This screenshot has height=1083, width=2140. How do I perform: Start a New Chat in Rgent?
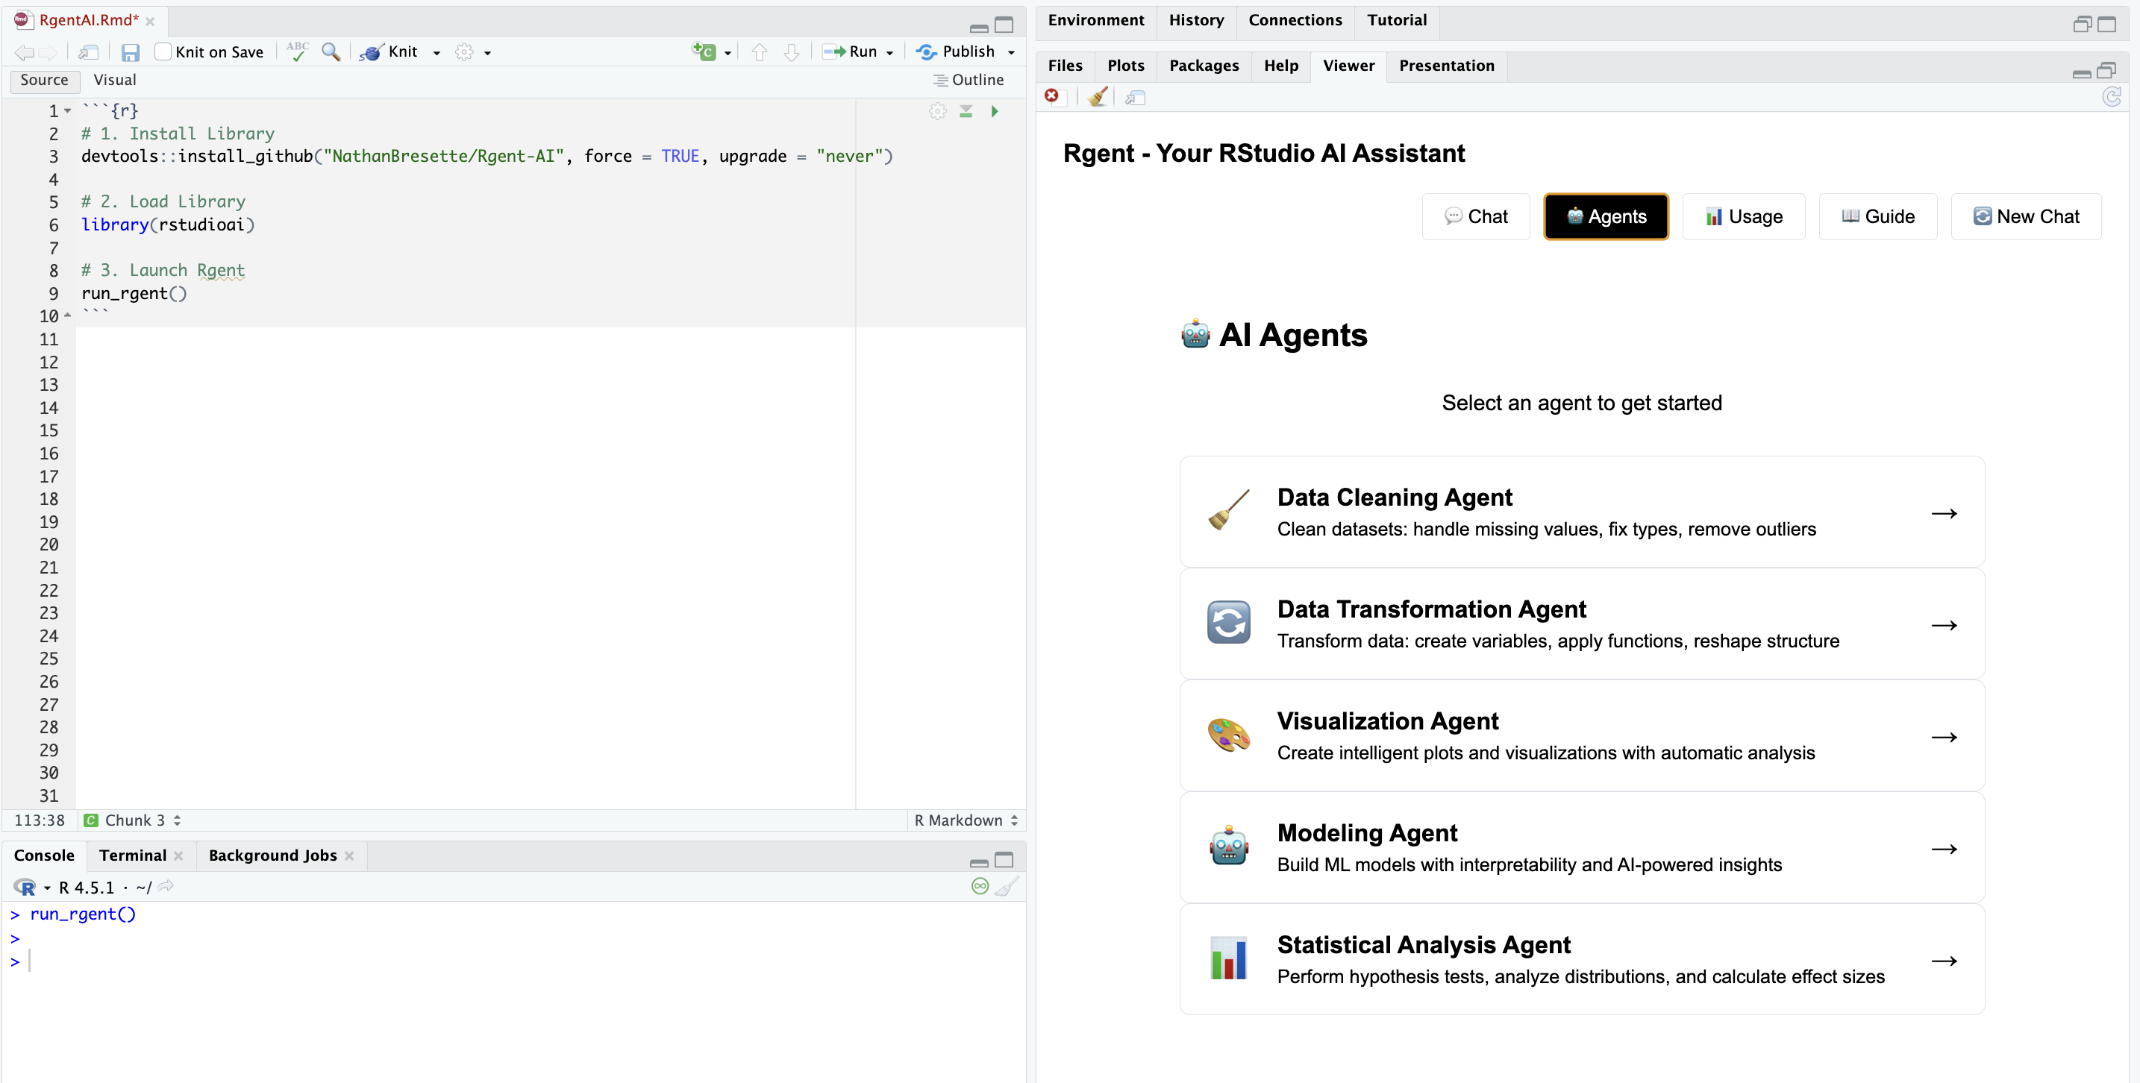tap(2025, 216)
